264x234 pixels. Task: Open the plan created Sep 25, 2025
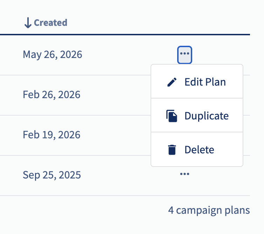click(52, 175)
